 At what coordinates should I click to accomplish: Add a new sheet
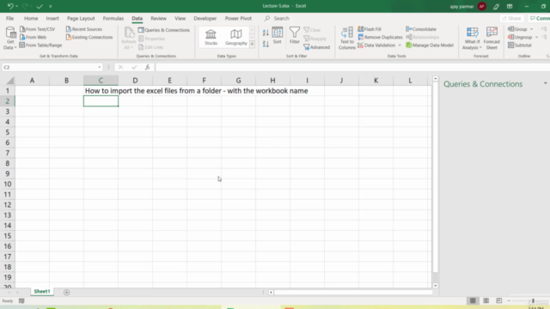pyautogui.click(x=66, y=292)
